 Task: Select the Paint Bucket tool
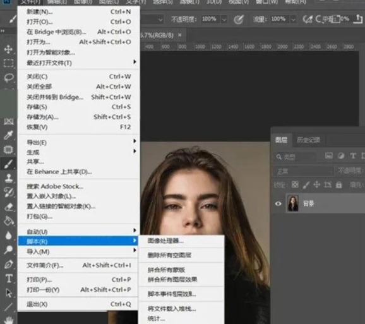click(x=9, y=221)
